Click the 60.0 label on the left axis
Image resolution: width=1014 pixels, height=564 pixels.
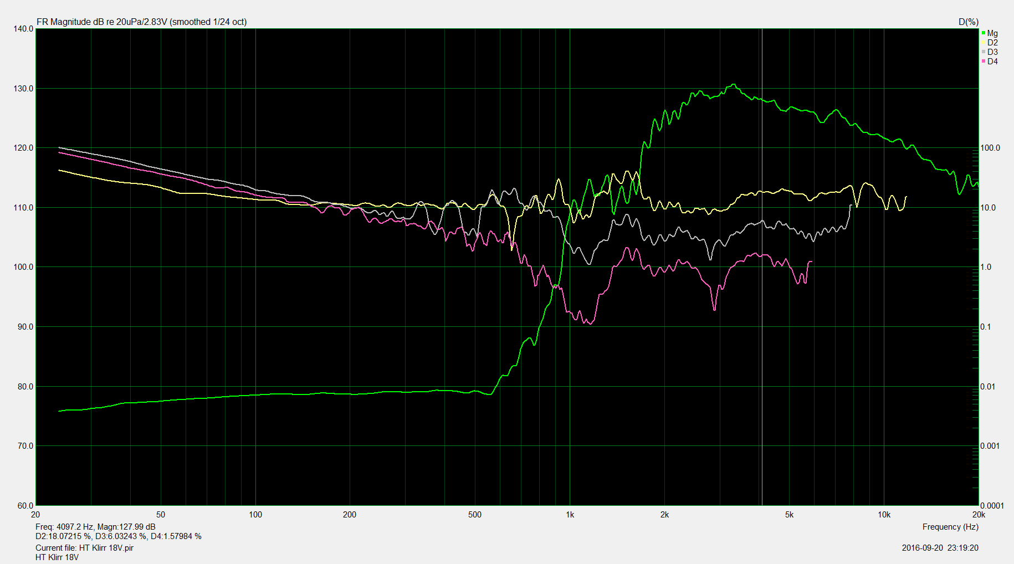[25, 505]
